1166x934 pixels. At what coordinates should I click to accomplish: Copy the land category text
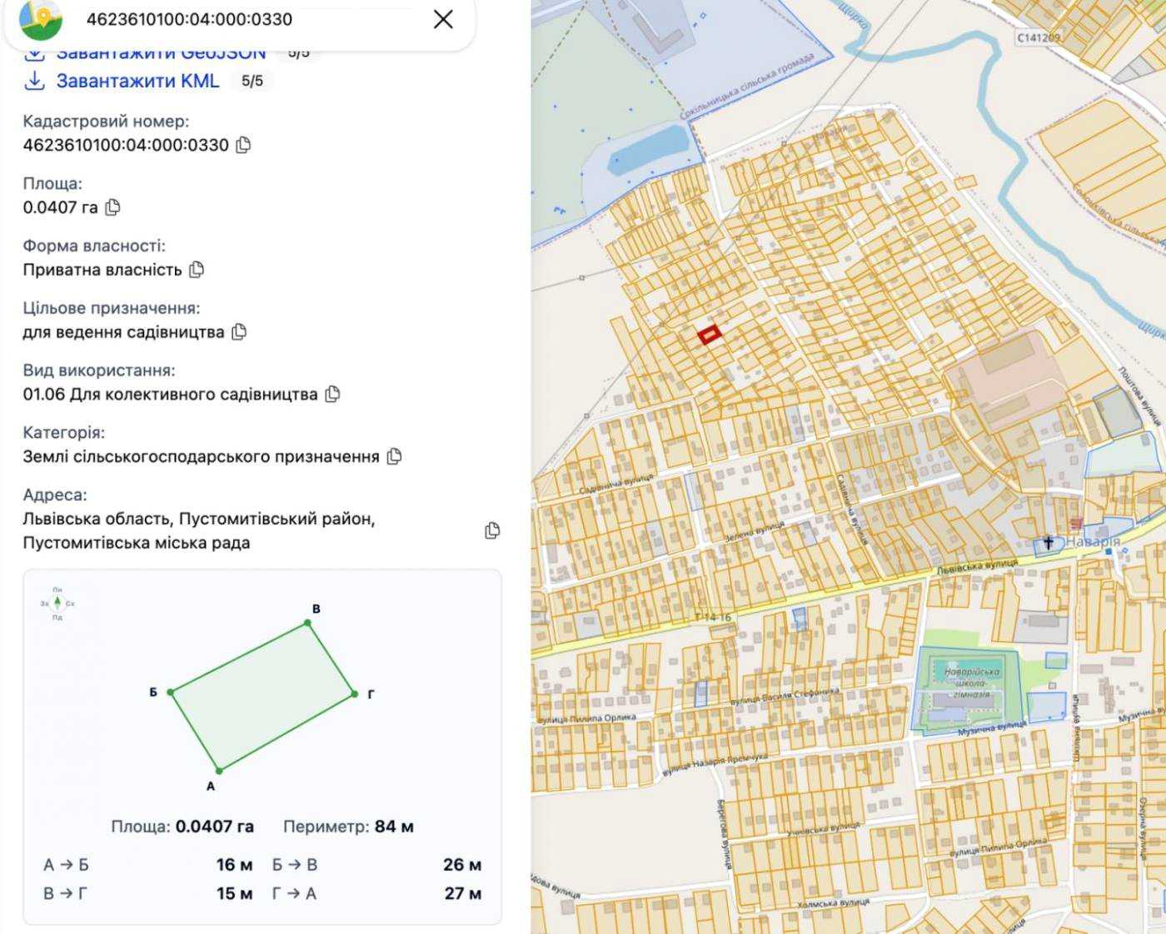pyautogui.click(x=394, y=456)
